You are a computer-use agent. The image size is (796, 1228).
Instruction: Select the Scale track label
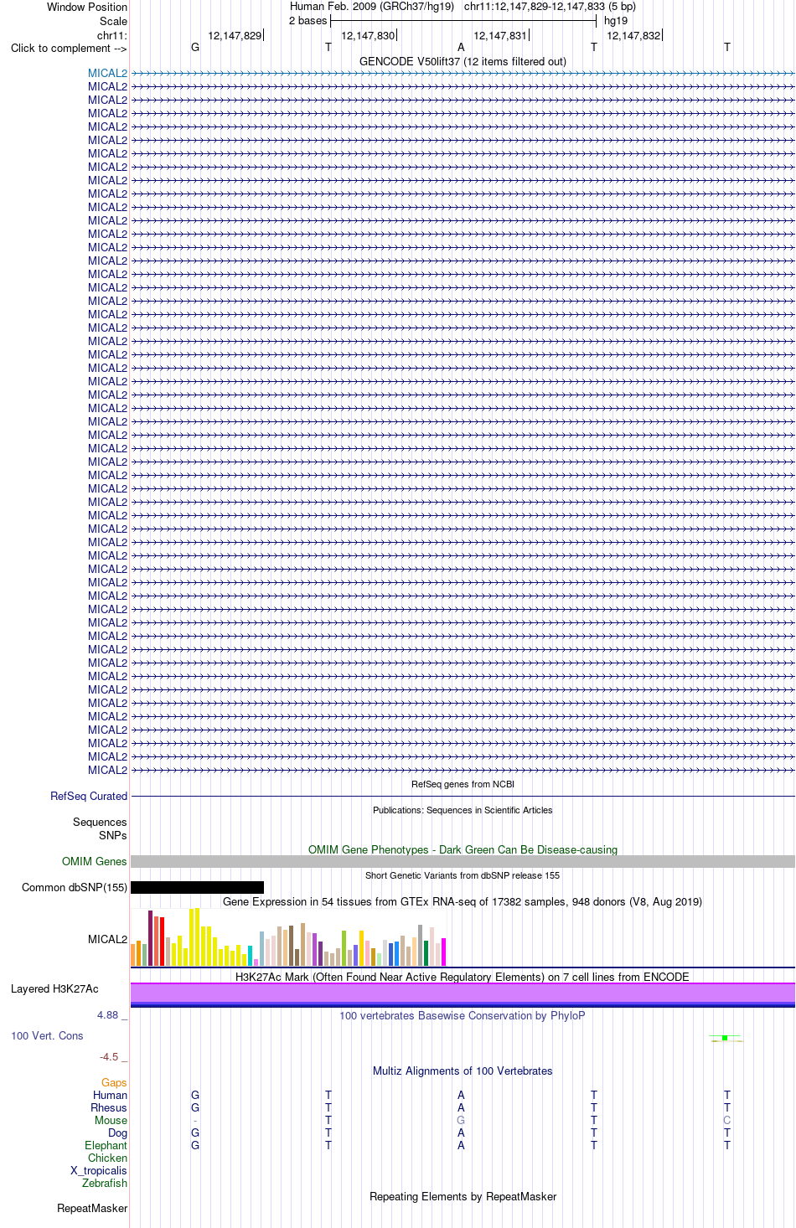[114, 21]
